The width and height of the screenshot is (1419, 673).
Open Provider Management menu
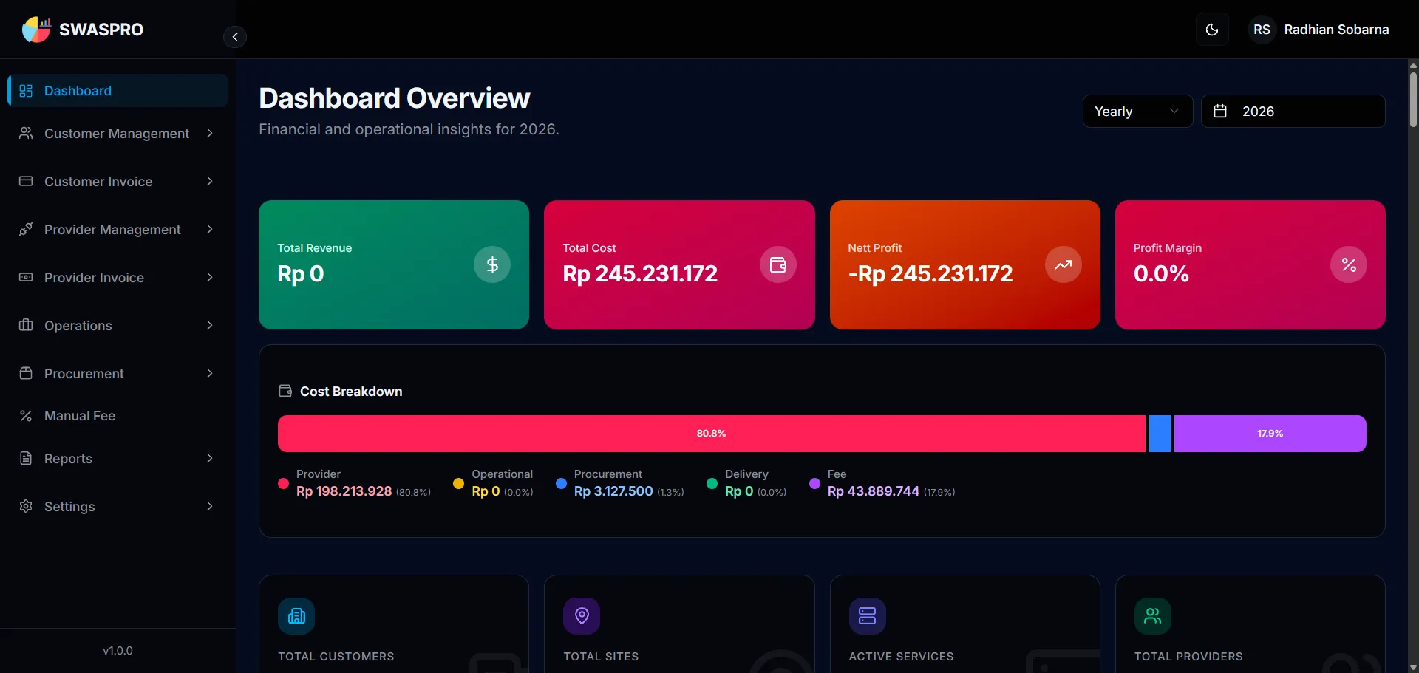tap(118, 230)
